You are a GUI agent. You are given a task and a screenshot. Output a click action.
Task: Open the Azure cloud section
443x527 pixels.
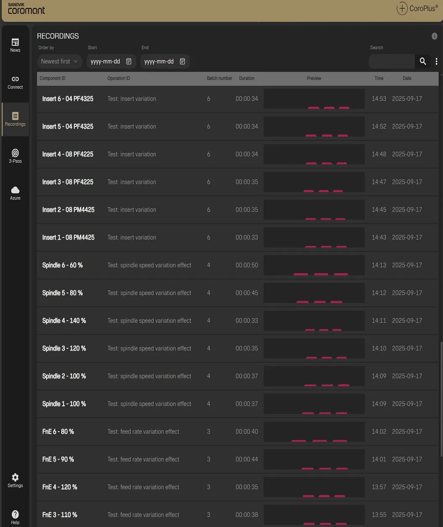[x=15, y=192]
